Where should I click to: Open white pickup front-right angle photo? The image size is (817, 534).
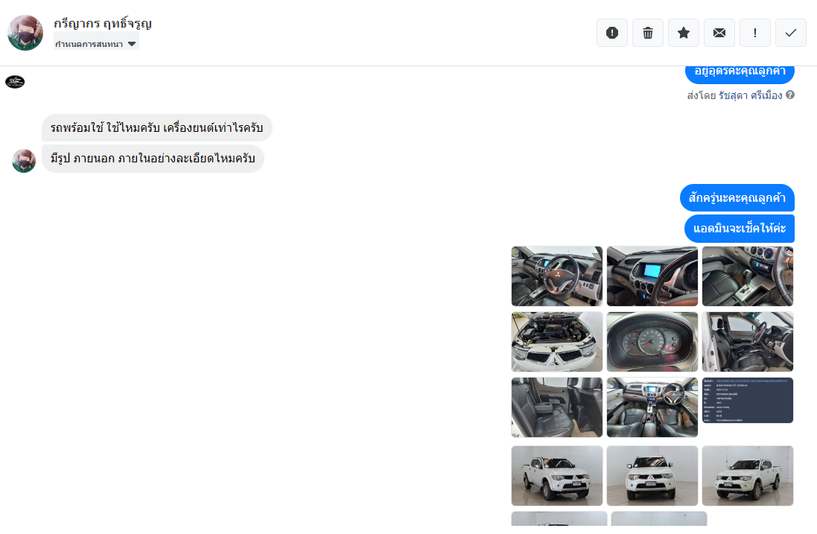pos(747,476)
